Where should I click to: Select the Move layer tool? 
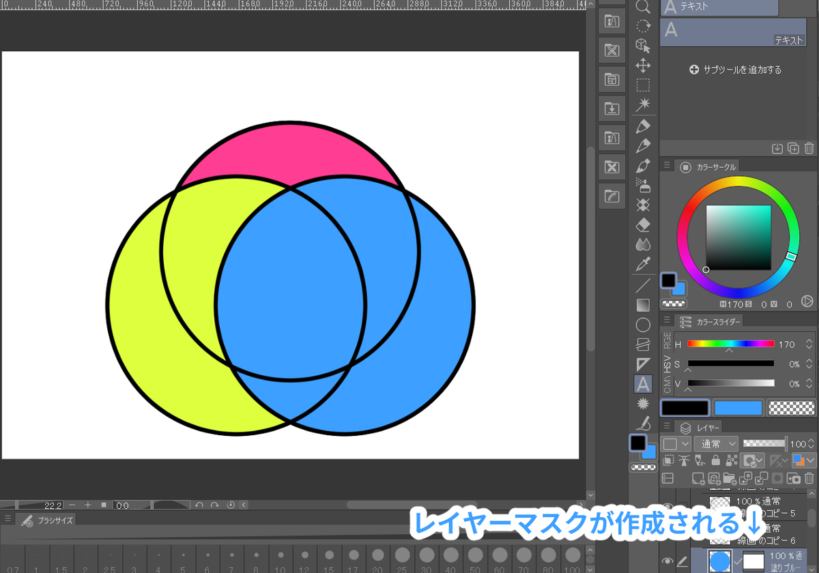(x=643, y=65)
